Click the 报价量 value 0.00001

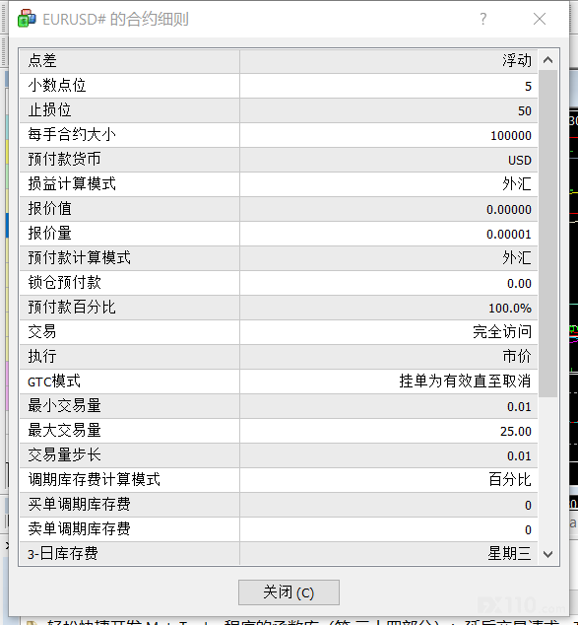[x=509, y=234]
